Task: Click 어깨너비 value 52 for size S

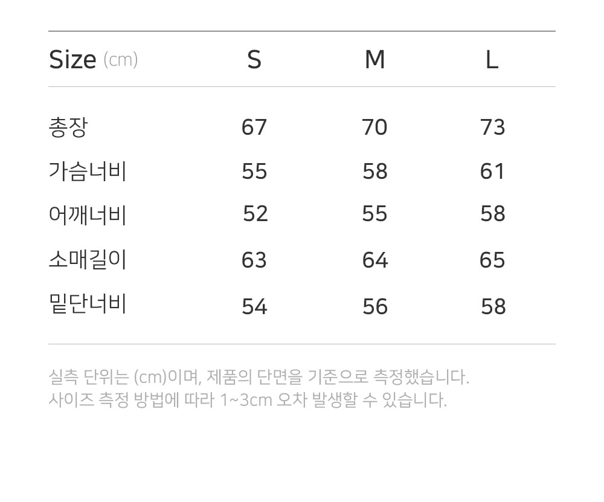Action: pos(255,214)
